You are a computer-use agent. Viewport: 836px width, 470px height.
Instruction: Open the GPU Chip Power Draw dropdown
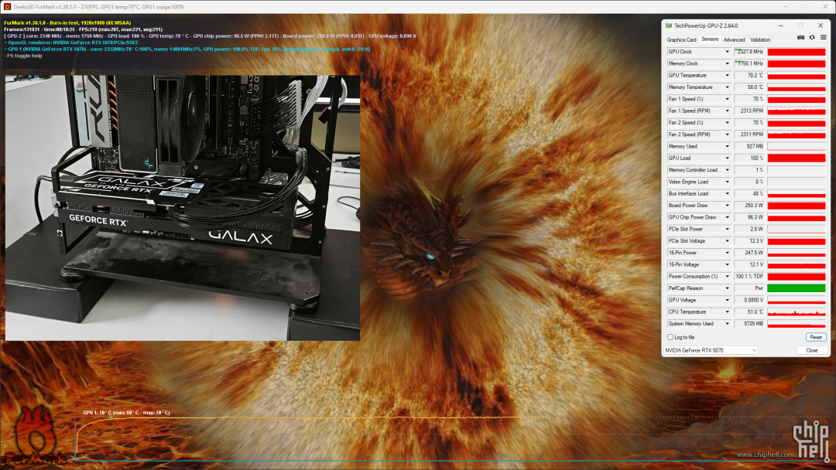pos(727,217)
